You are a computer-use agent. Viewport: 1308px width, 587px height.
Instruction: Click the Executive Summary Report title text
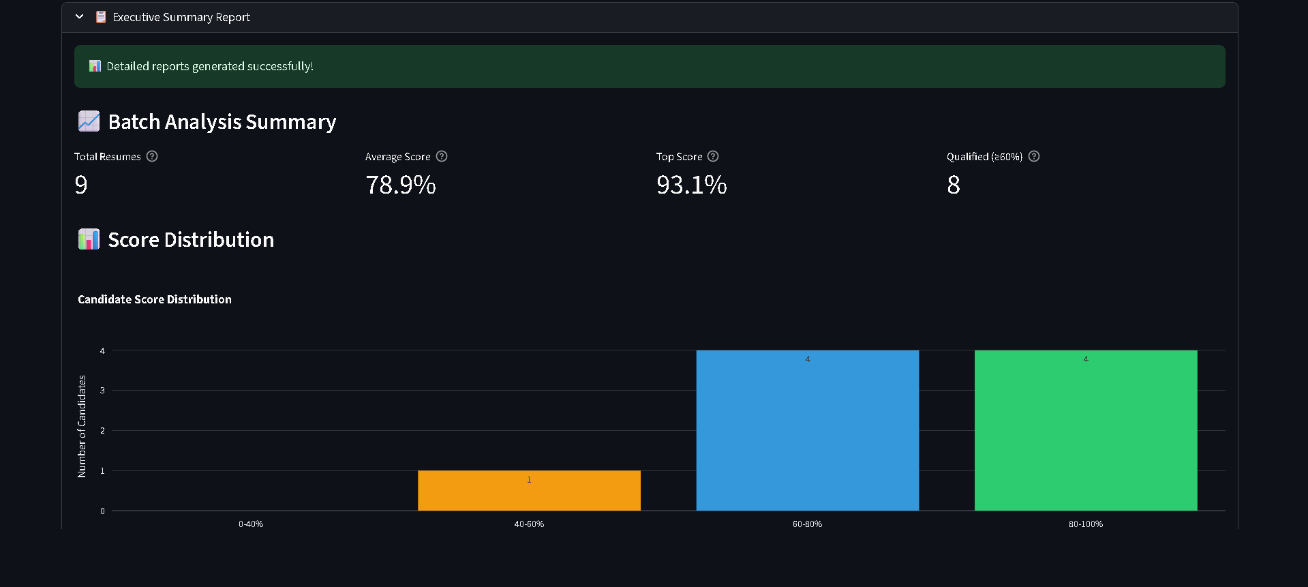tap(181, 17)
